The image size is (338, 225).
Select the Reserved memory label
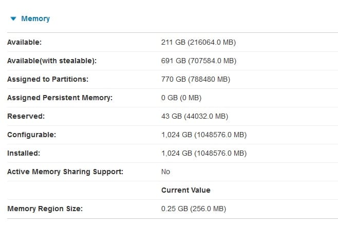26,117
